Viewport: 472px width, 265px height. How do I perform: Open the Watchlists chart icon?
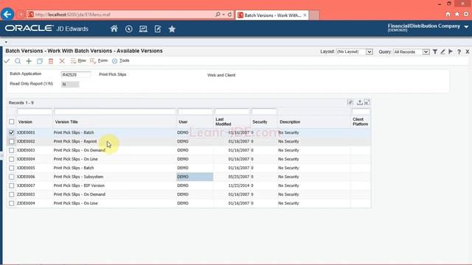pyautogui.click(x=143, y=29)
